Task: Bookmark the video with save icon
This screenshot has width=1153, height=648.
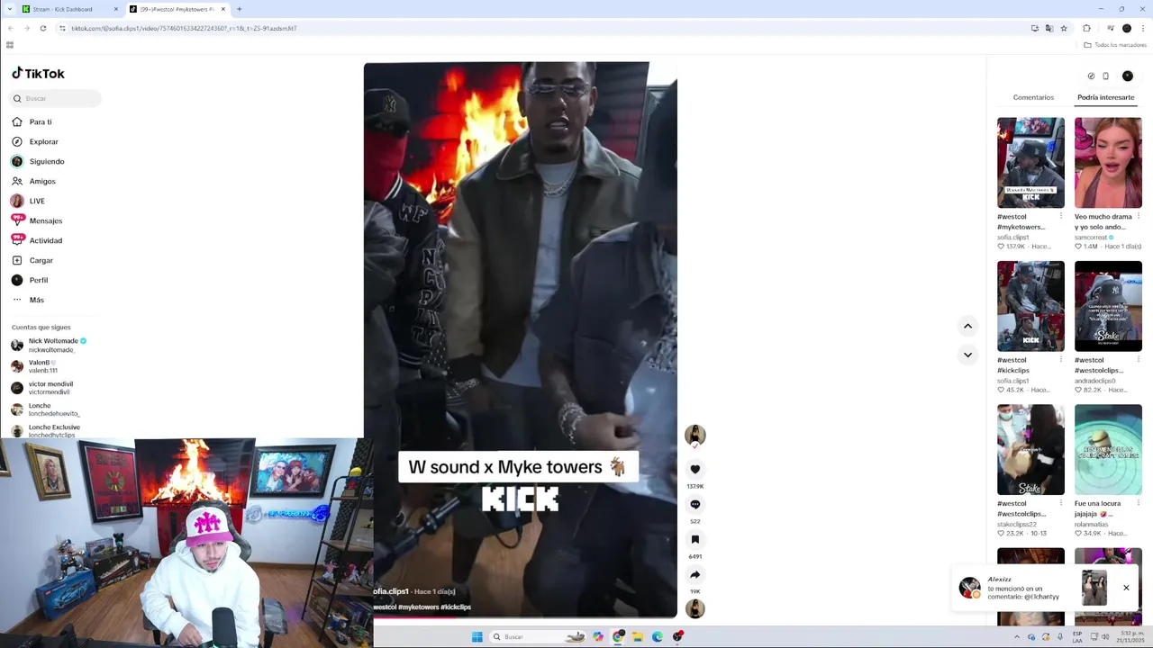Action: click(695, 539)
